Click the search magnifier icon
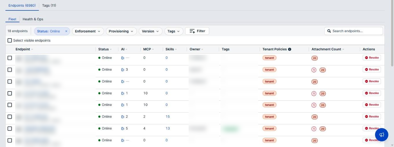This screenshot has width=394, height=147. [329, 31]
